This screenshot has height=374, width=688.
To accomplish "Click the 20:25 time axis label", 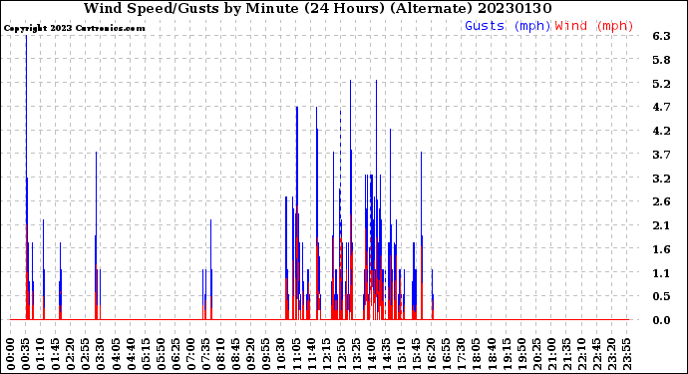I will tap(536, 354).
